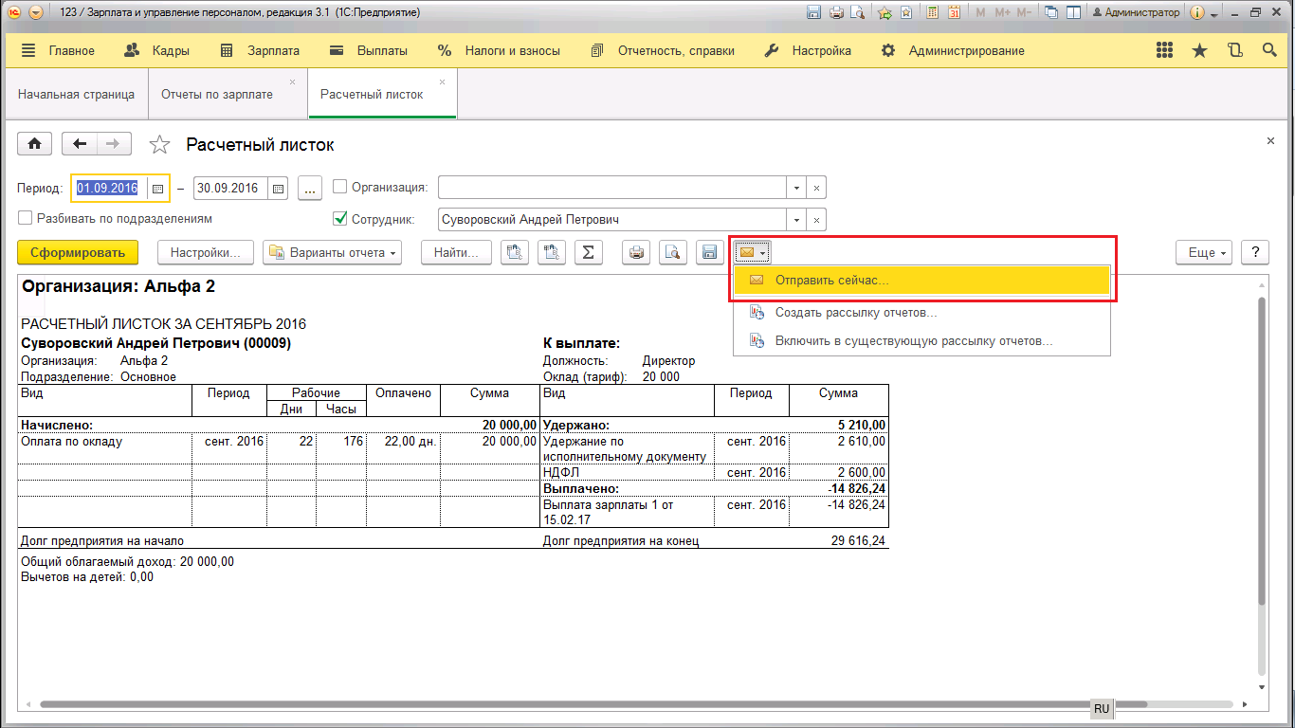
Task: Open history scroll icon in the section panel
Action: coord(1234,50)
